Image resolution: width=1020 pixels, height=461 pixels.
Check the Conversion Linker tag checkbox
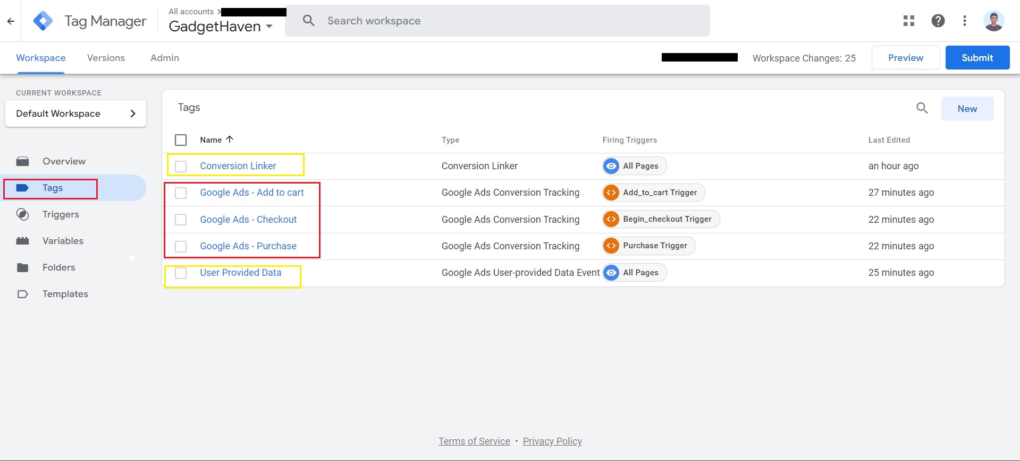click(x=181, y=166)
